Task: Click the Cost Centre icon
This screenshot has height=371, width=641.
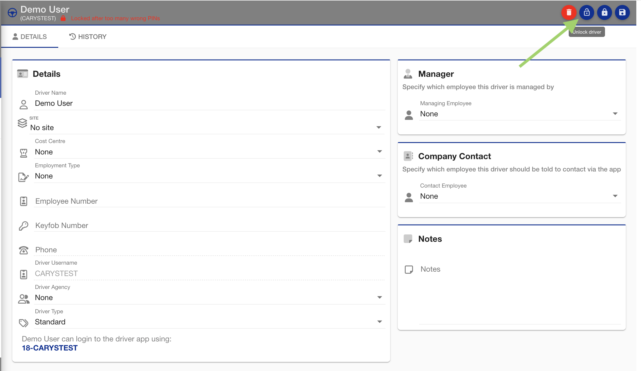Action: (23, 153)
